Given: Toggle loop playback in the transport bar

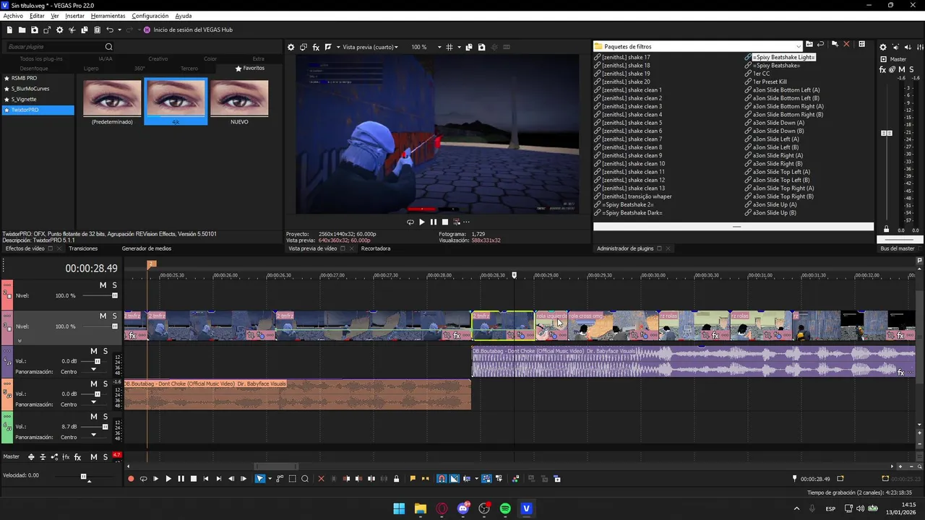Looking at the screenshot, I should click(143, 479).
